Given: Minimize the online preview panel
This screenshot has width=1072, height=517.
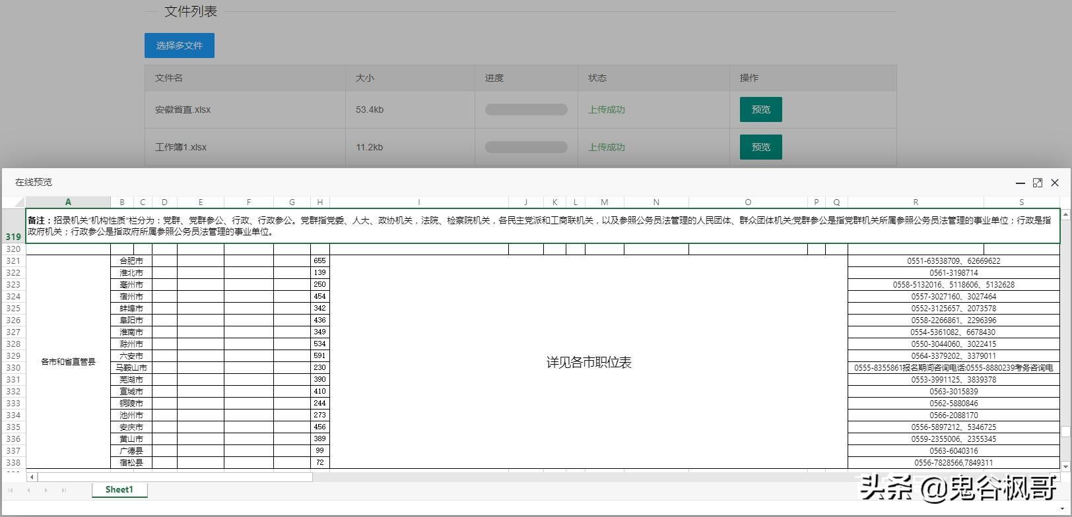Looking at the screenshot, I should click(1020, 183).
